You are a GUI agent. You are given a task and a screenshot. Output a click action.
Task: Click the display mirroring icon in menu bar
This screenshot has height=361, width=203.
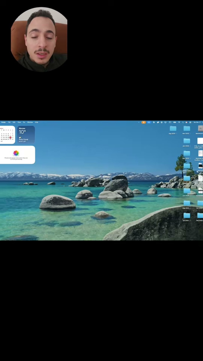165,122
